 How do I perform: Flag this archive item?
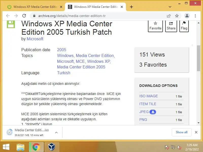[x=184, y=26]
